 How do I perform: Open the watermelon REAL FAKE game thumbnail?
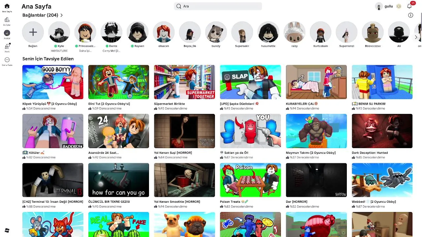pyautogui.click(x=119, y=224)
